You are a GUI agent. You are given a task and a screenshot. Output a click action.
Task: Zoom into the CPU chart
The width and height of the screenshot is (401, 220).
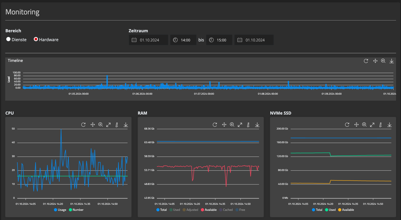coord(101,125)
